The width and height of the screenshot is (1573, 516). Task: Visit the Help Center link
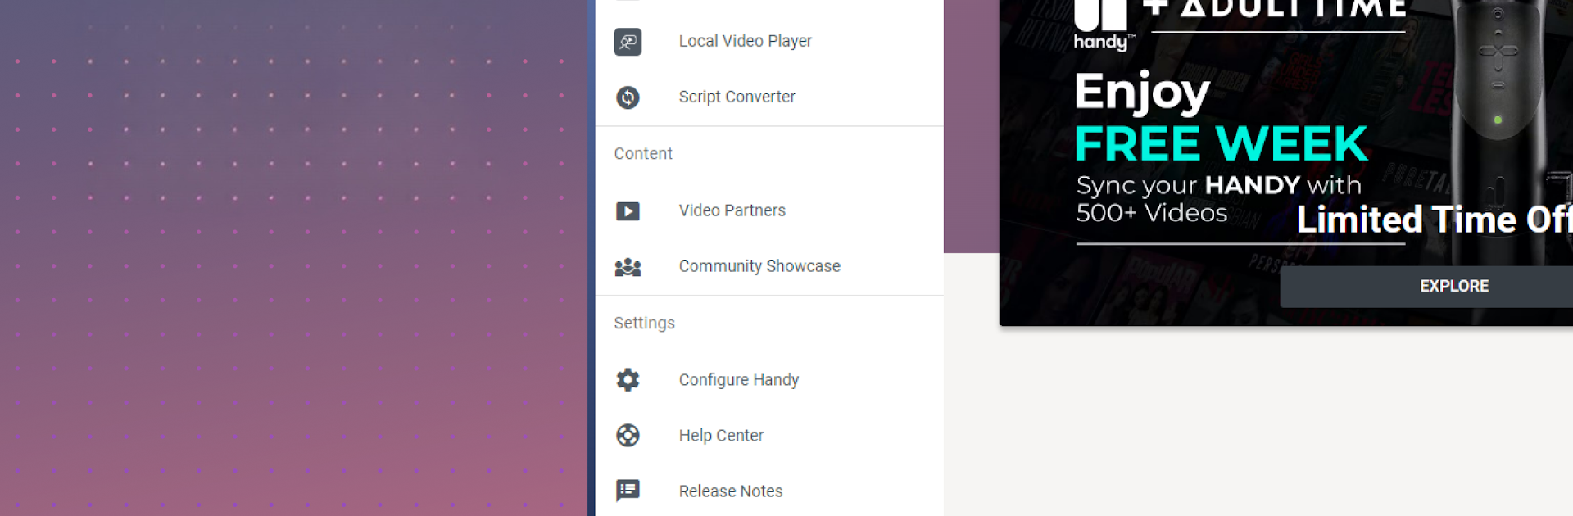click(721, 436)
